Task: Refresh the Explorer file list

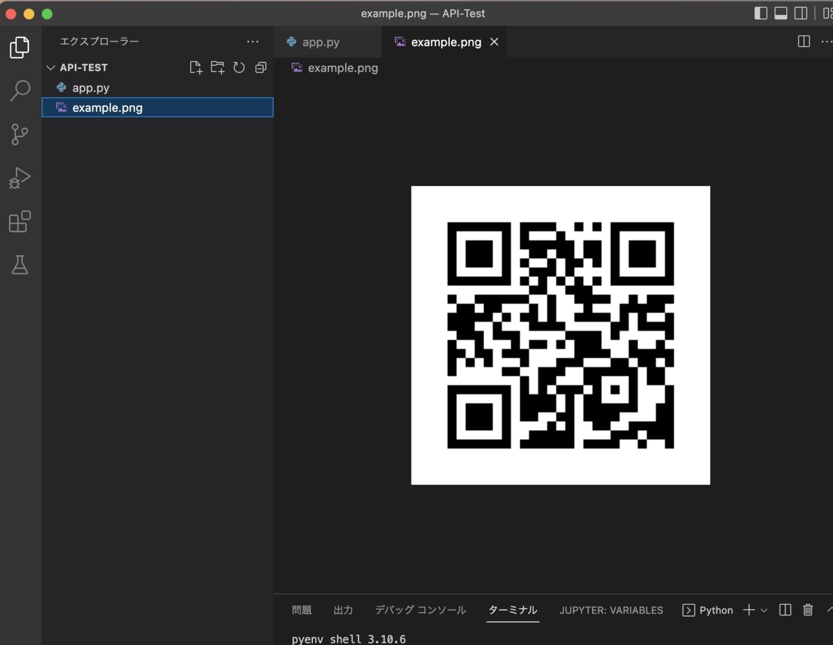Action: tap(239, 67)
